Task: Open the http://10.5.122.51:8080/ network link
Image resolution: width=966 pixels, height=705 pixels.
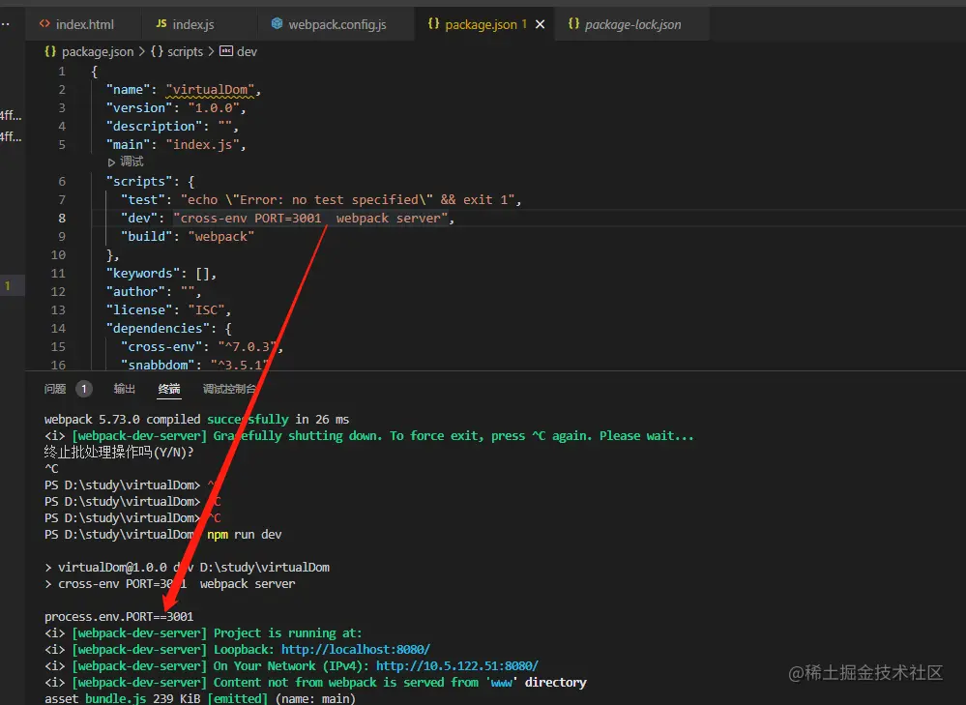Action: [x=457, y=666]
